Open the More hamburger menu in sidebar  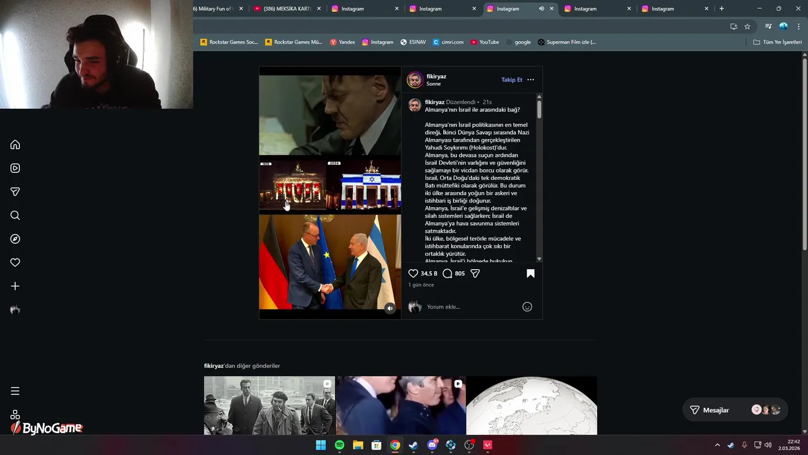coord(15,391)
